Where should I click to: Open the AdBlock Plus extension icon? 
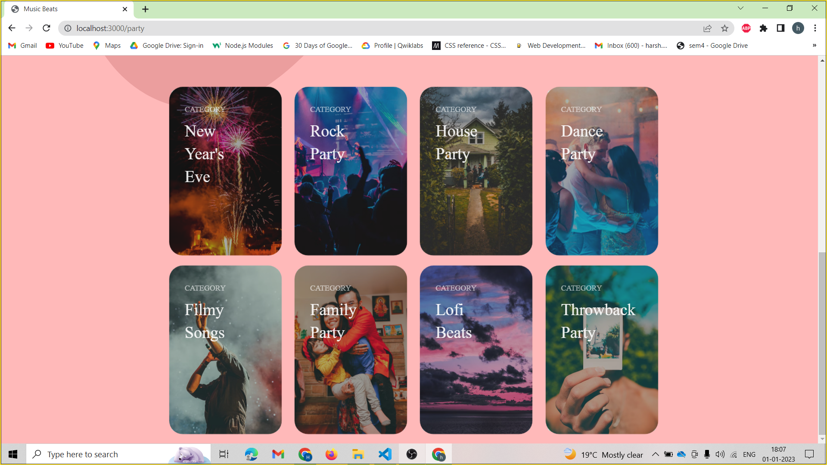[x=746, y=28]
